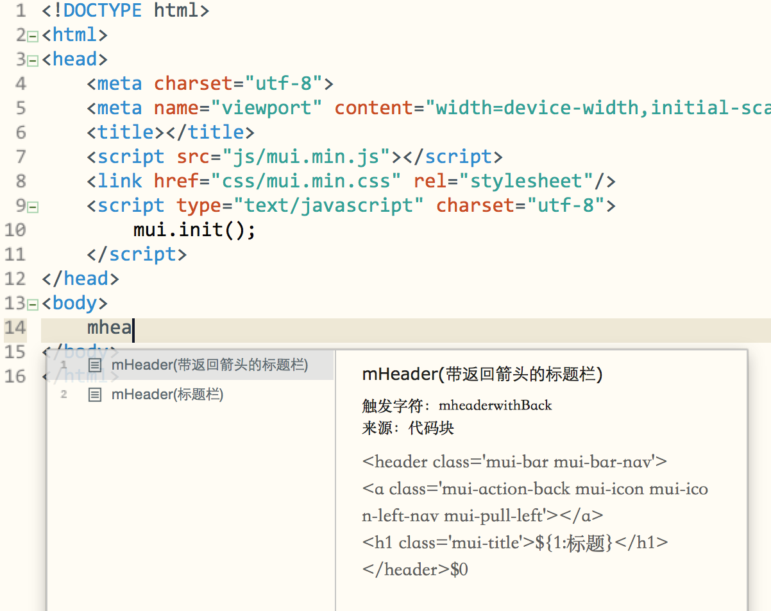The image size is (771, 611).
Task: Click the "width=device-width,initial-sca" content value
Action: [598, 108]
